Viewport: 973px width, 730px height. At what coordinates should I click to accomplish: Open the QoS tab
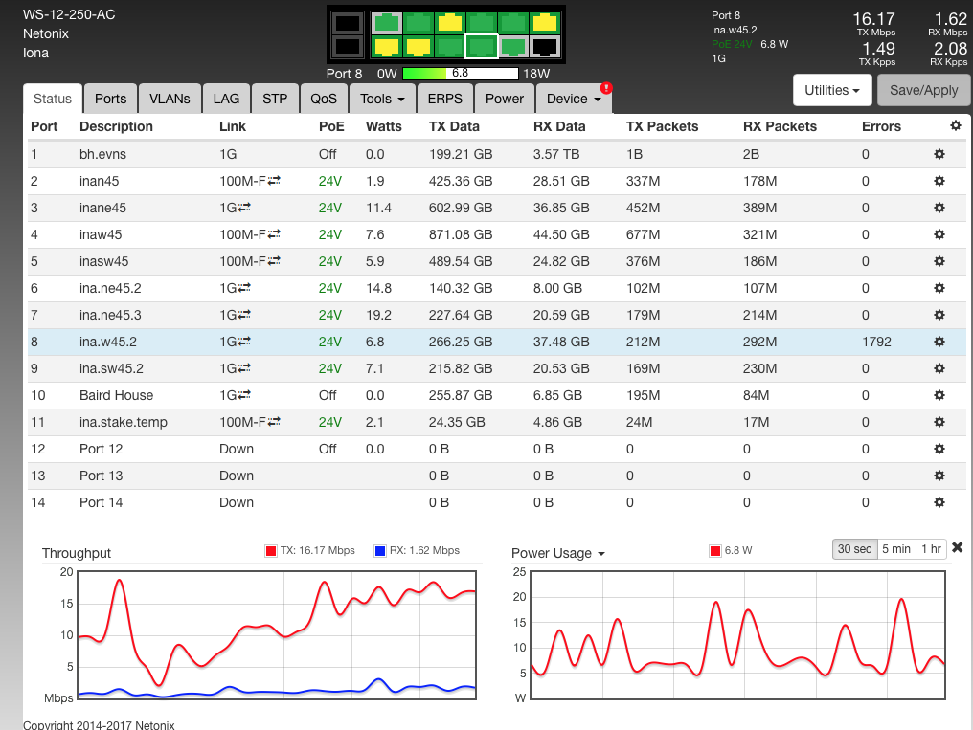point(324,99)
